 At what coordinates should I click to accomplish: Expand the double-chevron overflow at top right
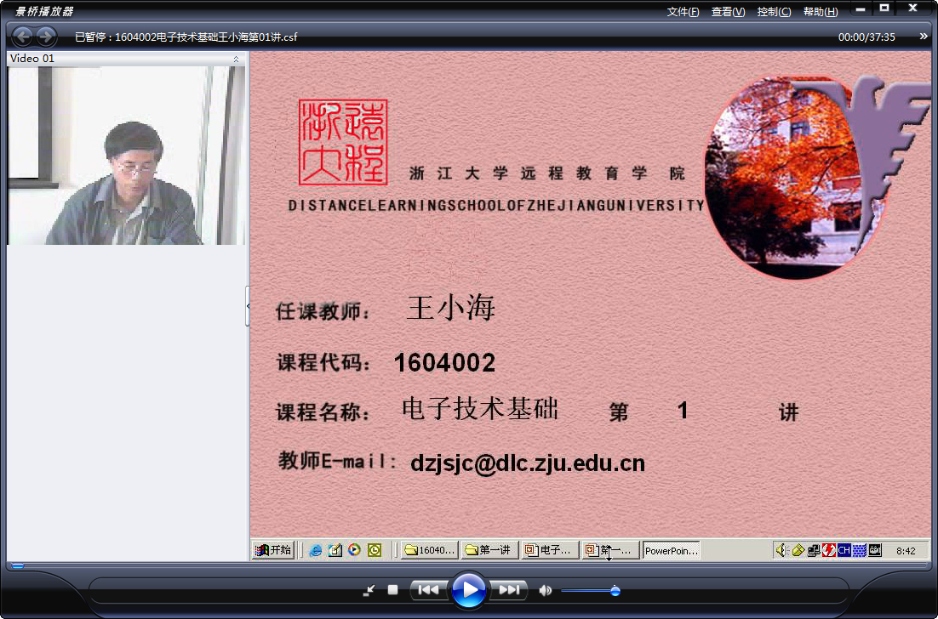pos(923,37)
